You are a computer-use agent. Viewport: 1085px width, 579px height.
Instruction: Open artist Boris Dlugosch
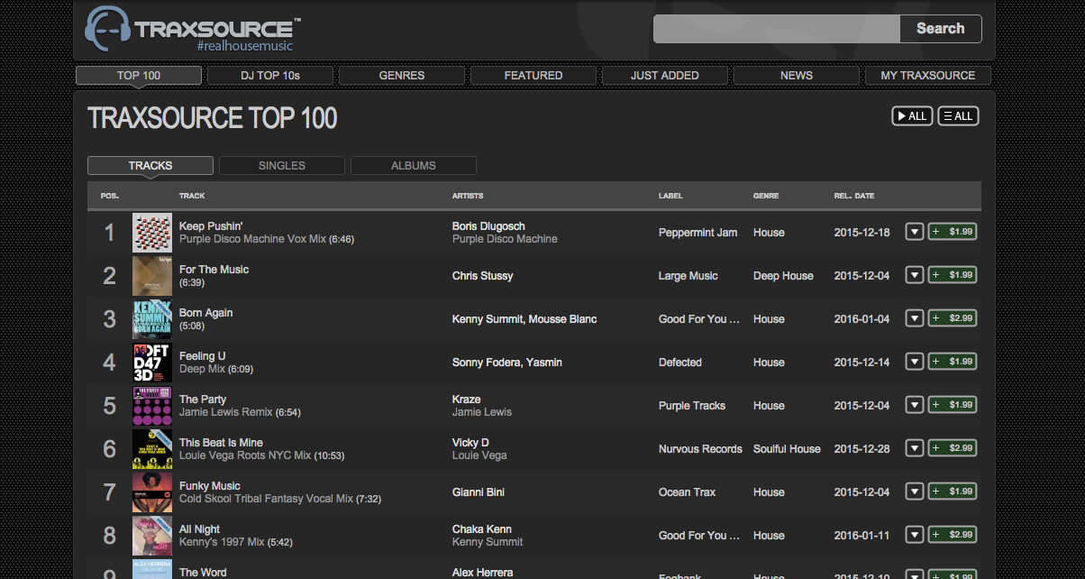coord(488,226)
